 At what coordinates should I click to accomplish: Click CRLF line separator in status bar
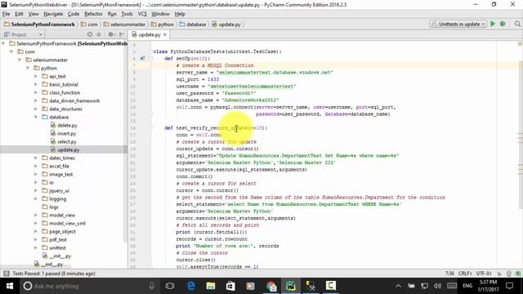465,274
